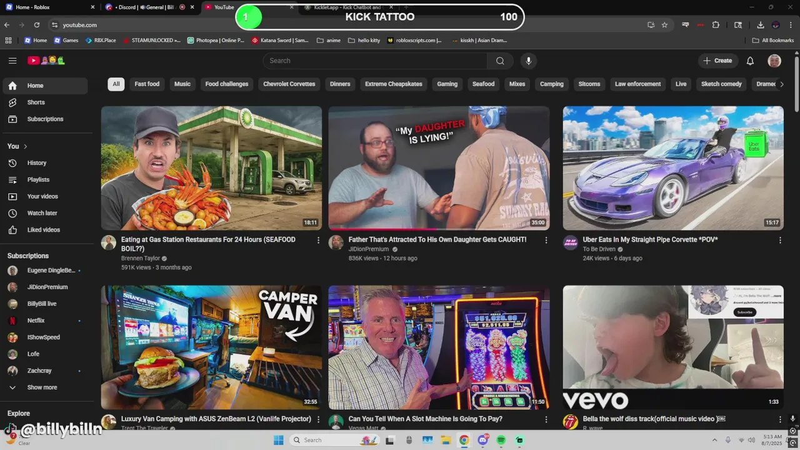The width and height of the screenshot is (800, 450).
Task: Select the Music filter chip
Action: pos(182,84)
